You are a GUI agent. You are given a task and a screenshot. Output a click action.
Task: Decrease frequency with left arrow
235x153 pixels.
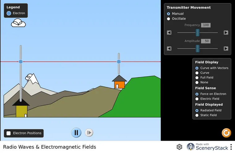[x=169, y=33]
